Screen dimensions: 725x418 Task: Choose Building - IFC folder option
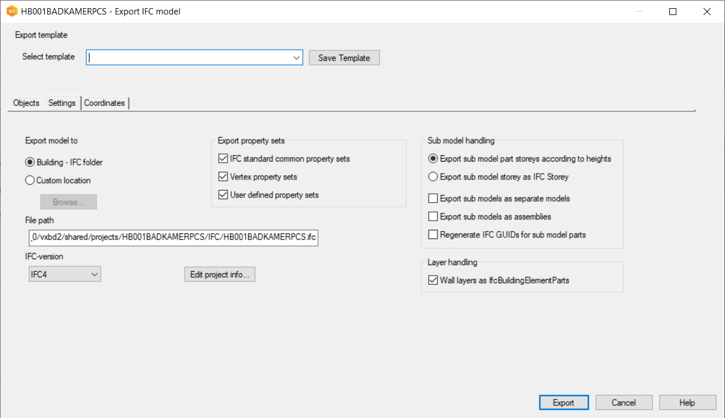[30, 162]
